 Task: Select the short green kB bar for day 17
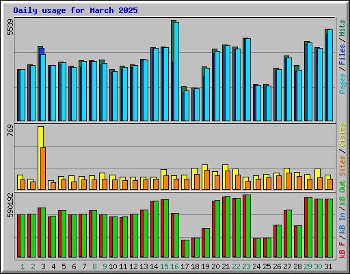187,249
